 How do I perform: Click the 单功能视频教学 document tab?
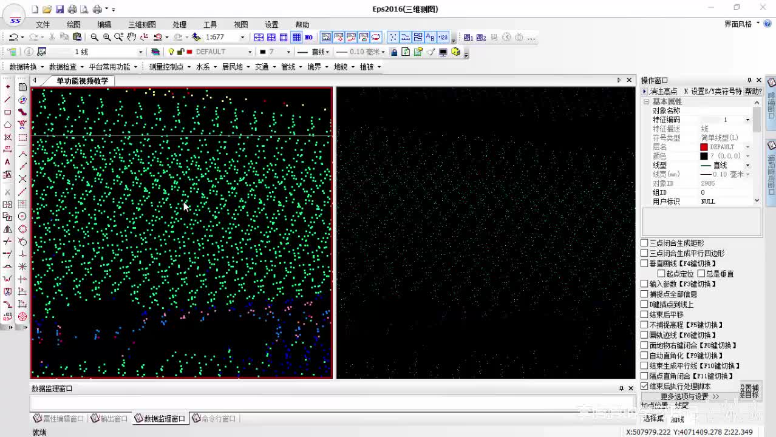point(82,81)
